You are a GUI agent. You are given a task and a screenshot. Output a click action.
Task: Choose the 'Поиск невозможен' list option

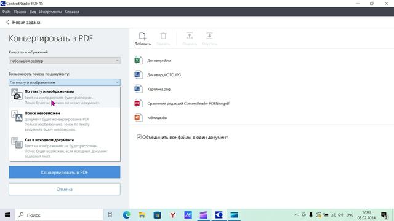pos(65,122)
